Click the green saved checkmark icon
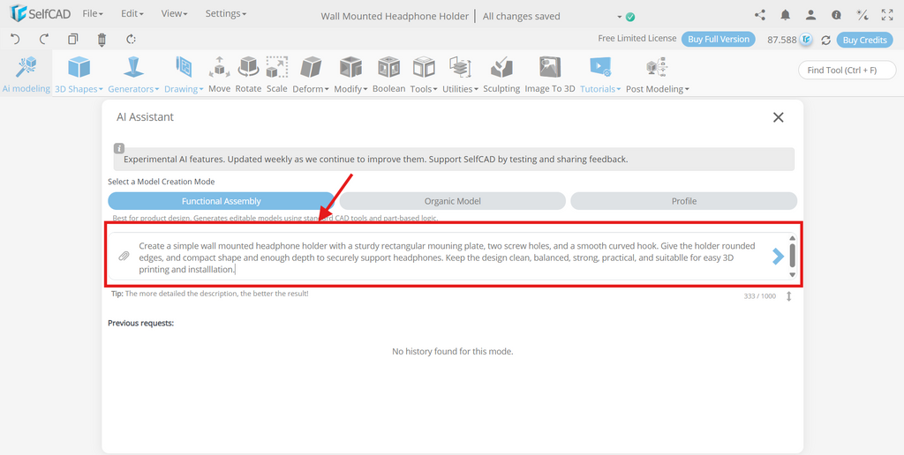This screenshot has height=455, width=904. [x=630, y=17]
